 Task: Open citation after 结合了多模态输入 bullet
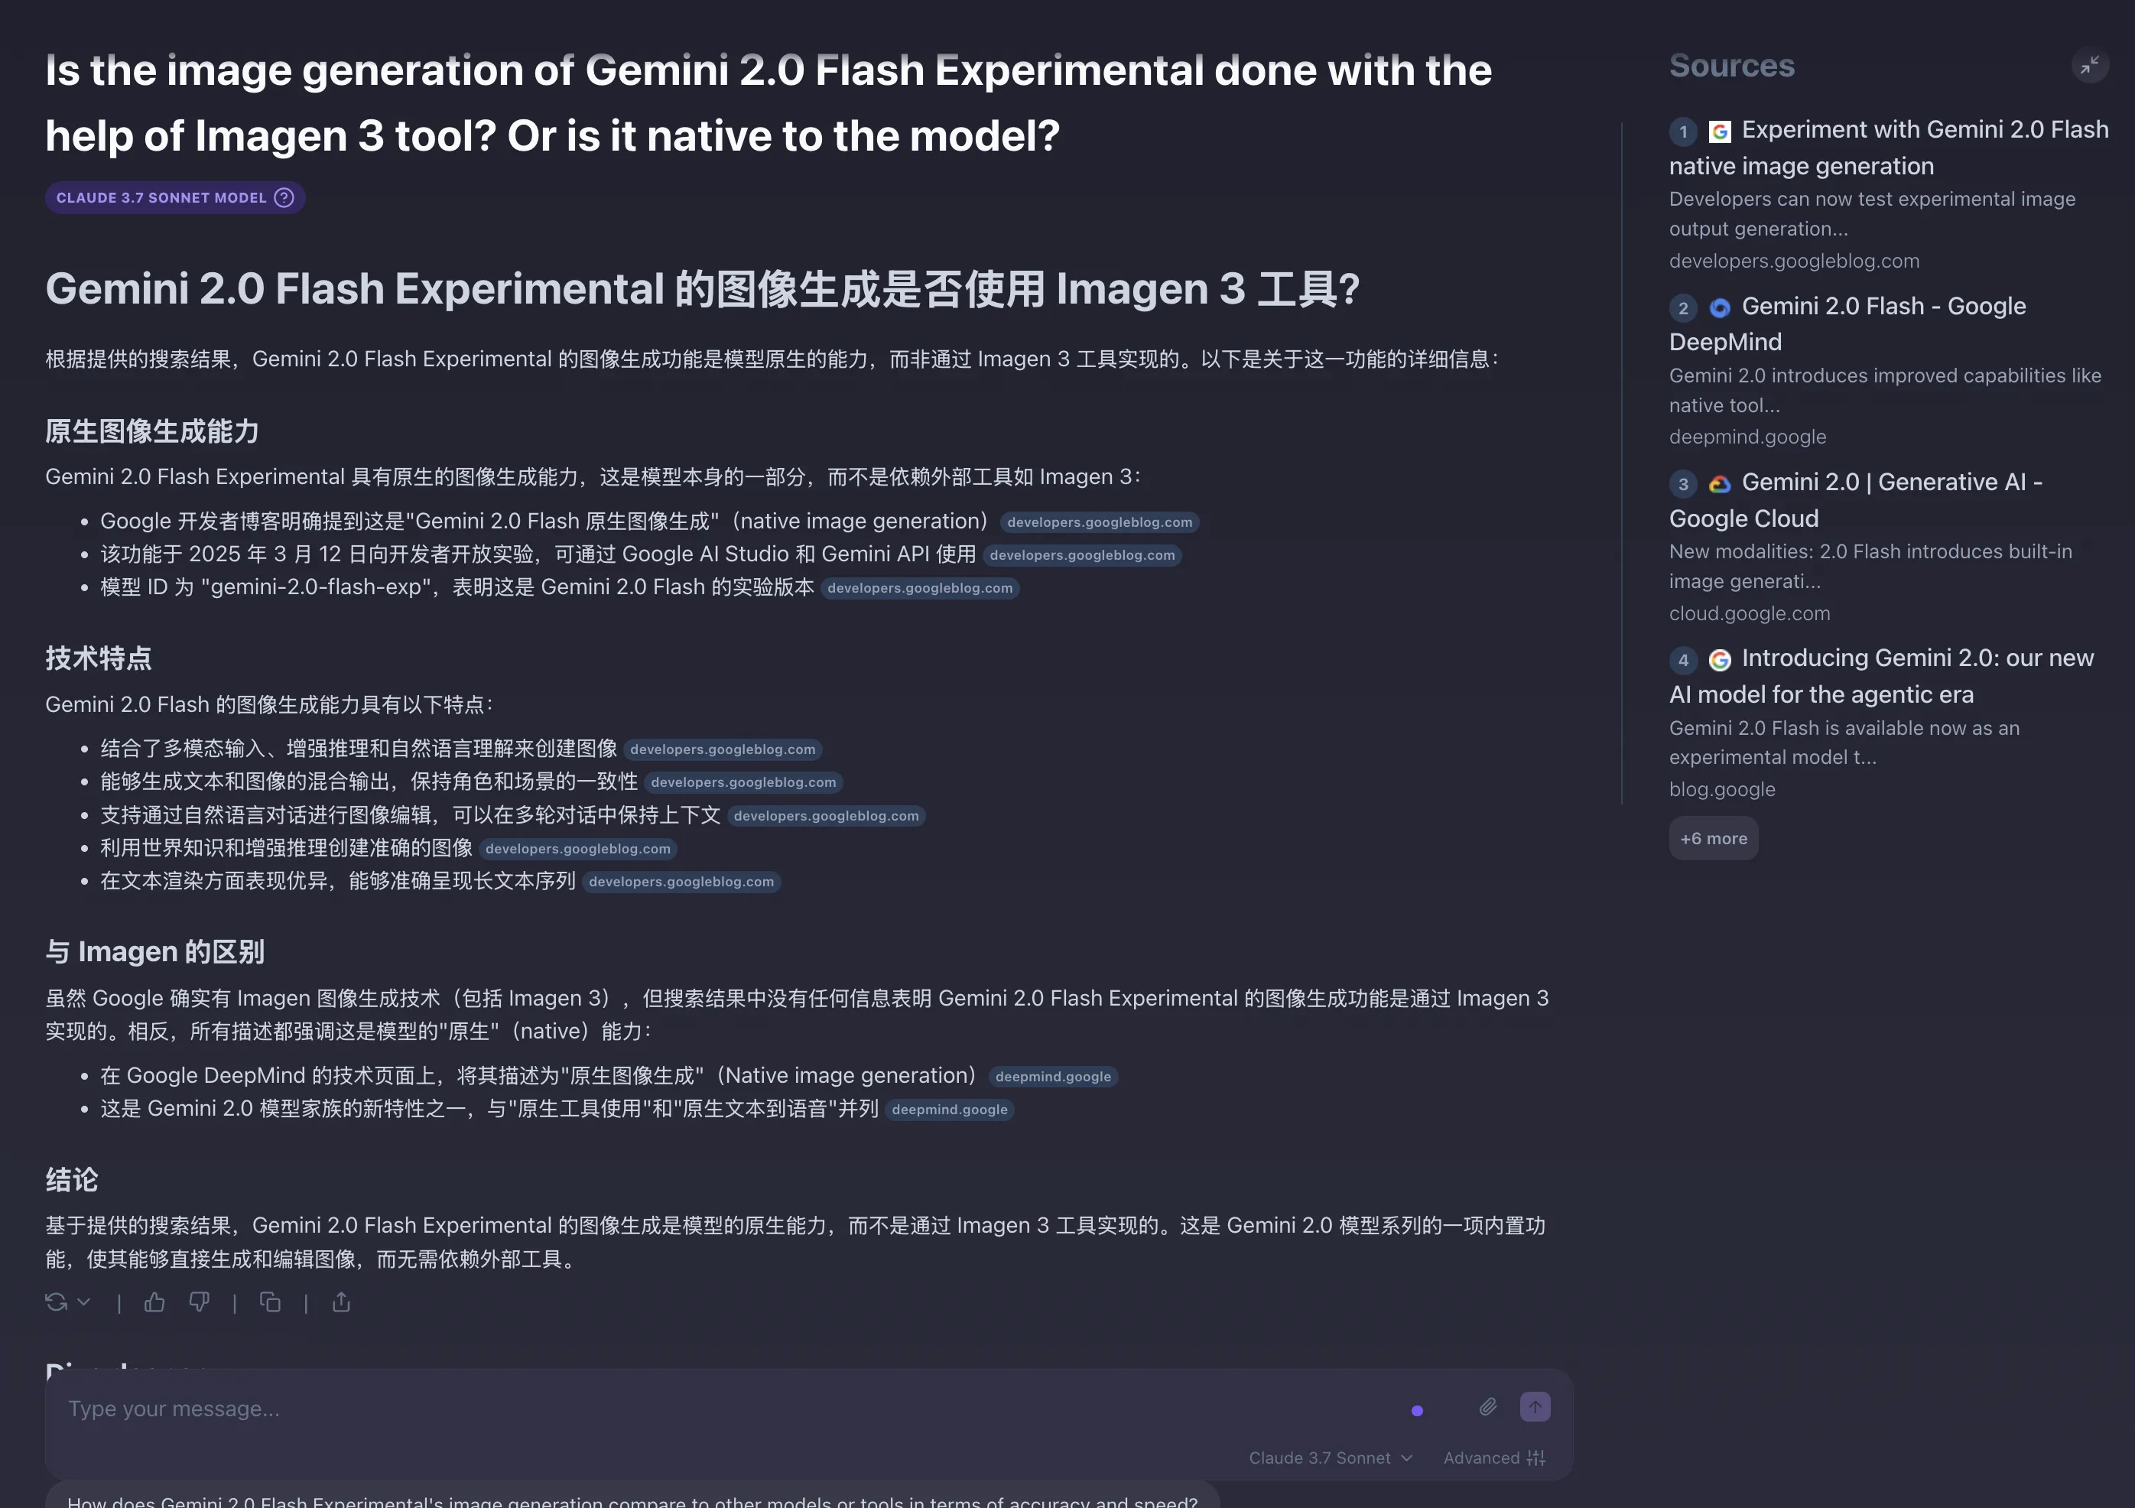[x=723, y=749]
